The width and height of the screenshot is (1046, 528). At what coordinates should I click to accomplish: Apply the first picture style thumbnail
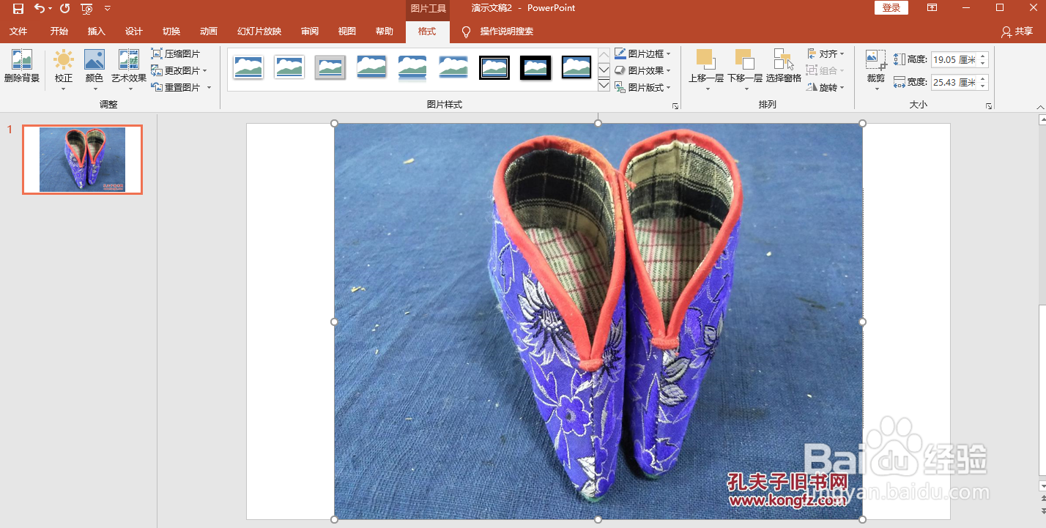coord(248,67)
